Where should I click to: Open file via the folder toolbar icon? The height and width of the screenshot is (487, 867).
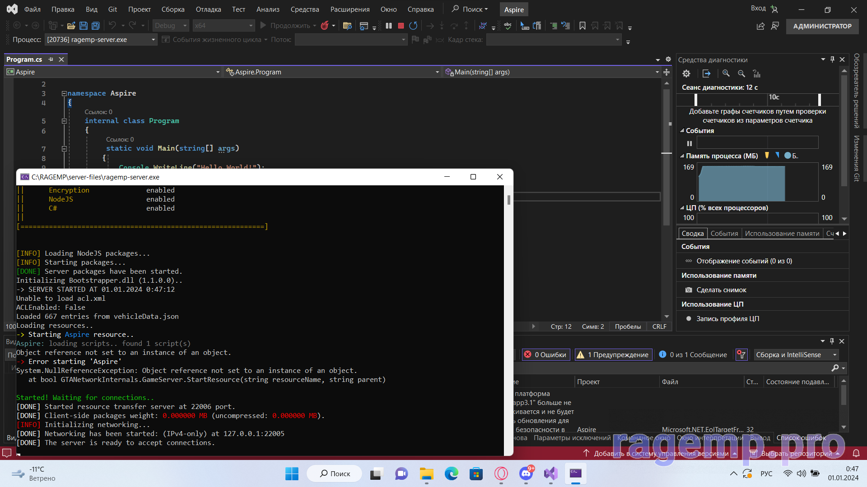pos(71,26)
